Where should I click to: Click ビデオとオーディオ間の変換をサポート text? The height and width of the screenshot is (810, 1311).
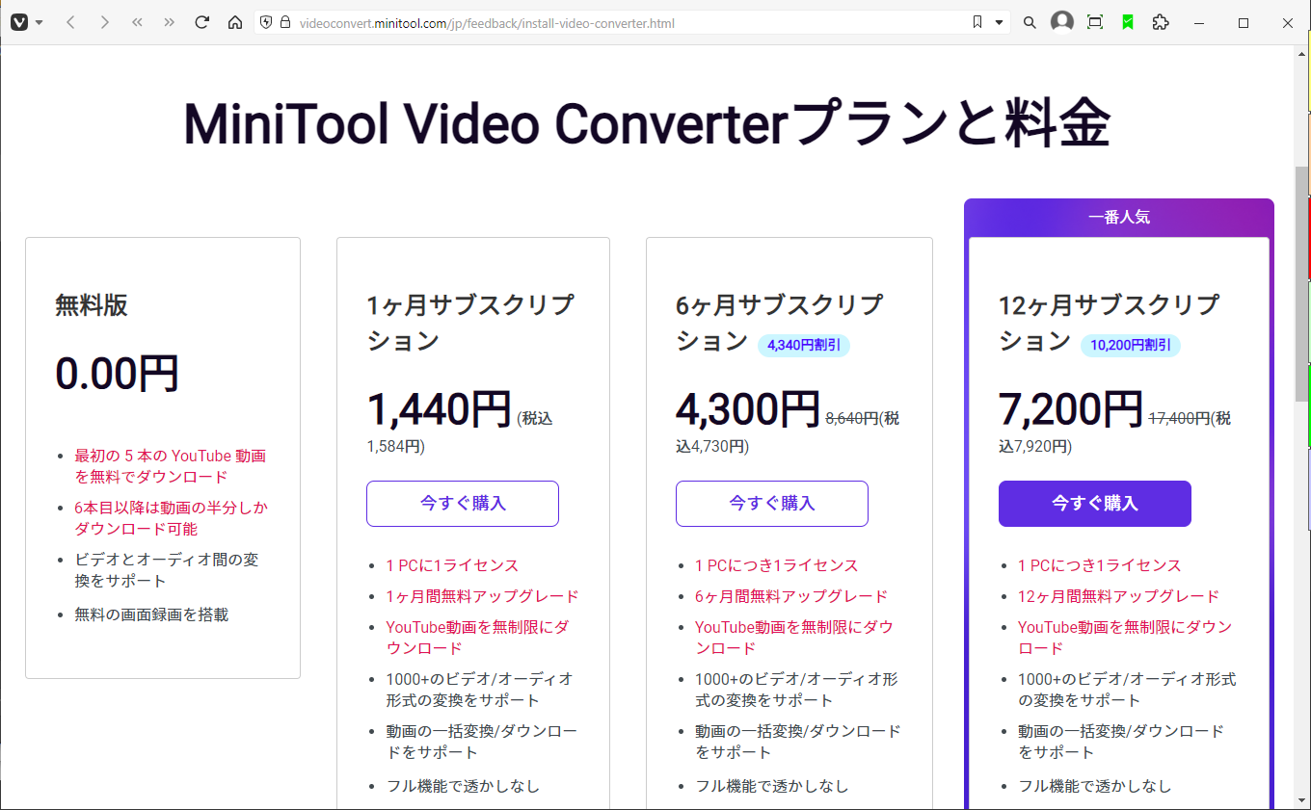167,570
